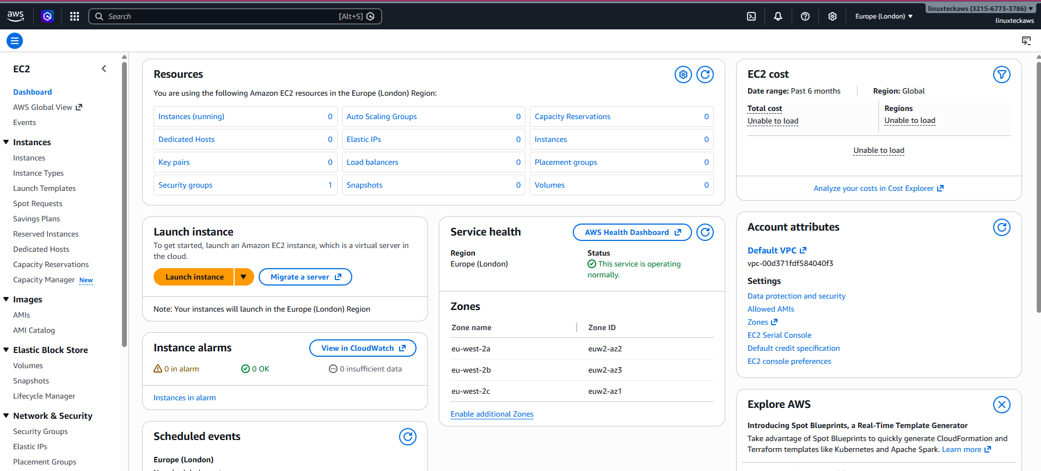This screenshot has width=1041, height=471.
Task: Open Instance Types in the sidebar
Action: pos(38,173)
